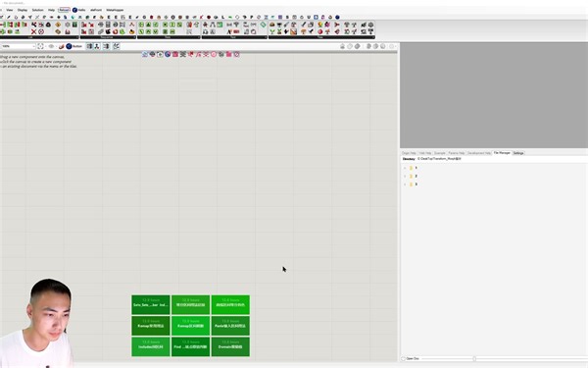Screen dimensions: 588x368
Task: Click the letter L icon in tab row
Action: 222,17
